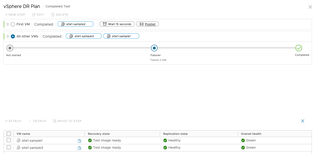The width and height of the screenshot is (315, 154).
Task: Click the Replication state column header
Action: click(175, 134)
